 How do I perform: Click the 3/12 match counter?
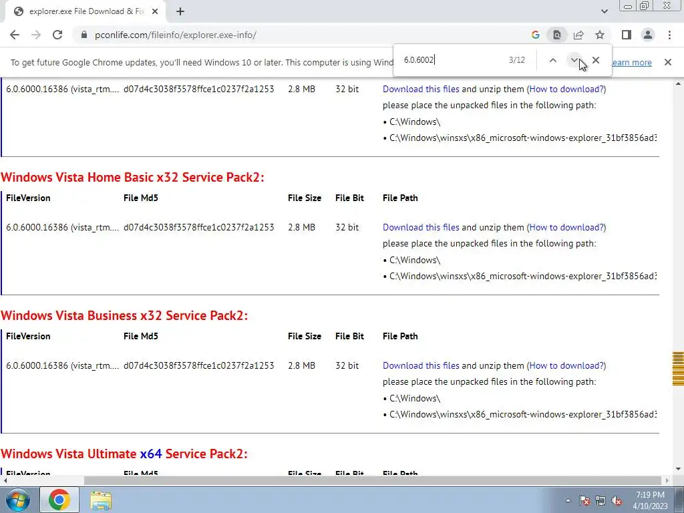point(517,60)
